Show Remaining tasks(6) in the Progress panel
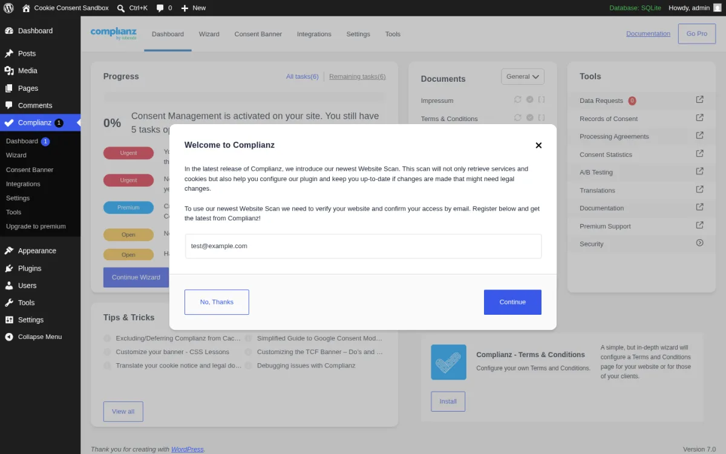726x454 pixels. (x=358, y=77)
